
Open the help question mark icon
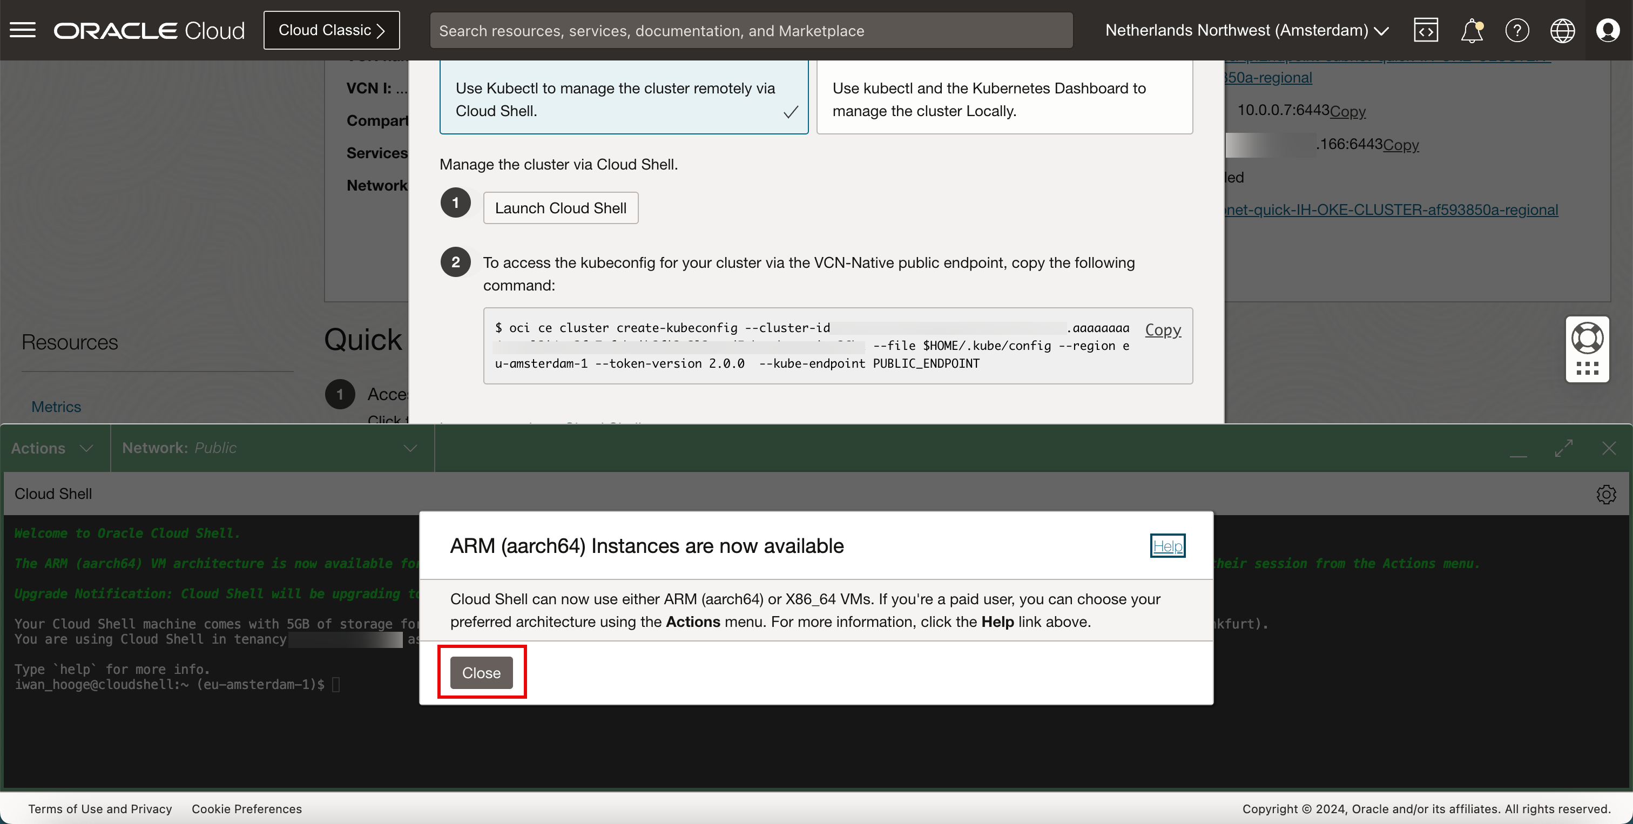pyautogui.click(x=1517, y=30)
